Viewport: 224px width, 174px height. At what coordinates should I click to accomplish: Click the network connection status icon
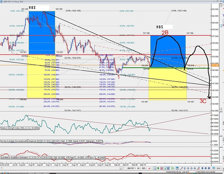[x=214, y=168]
